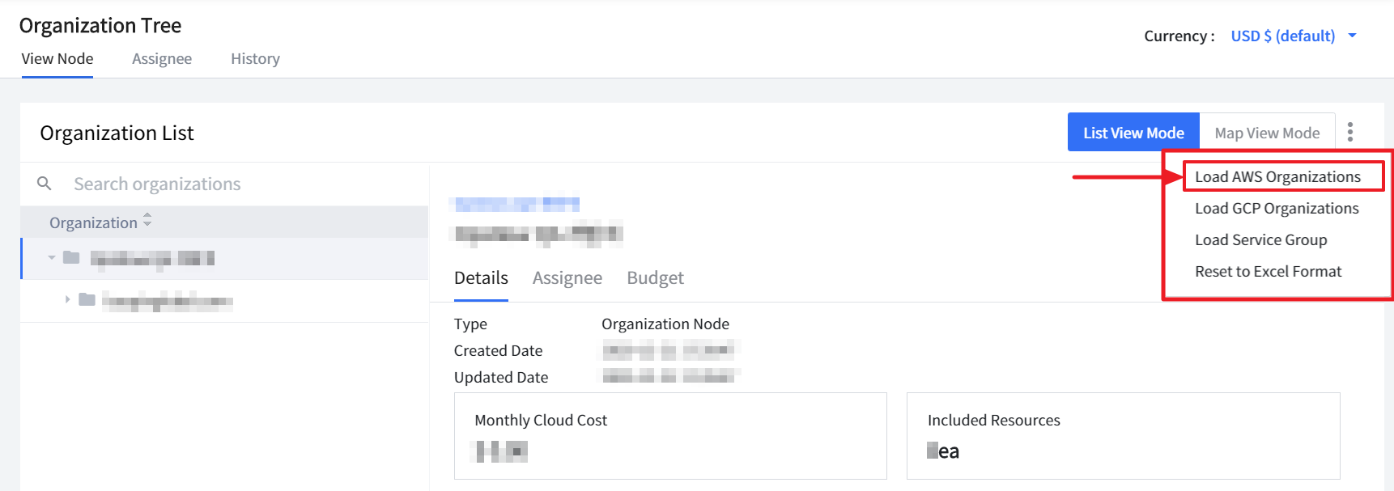Switch to Map View Mode

point(1266,133)
